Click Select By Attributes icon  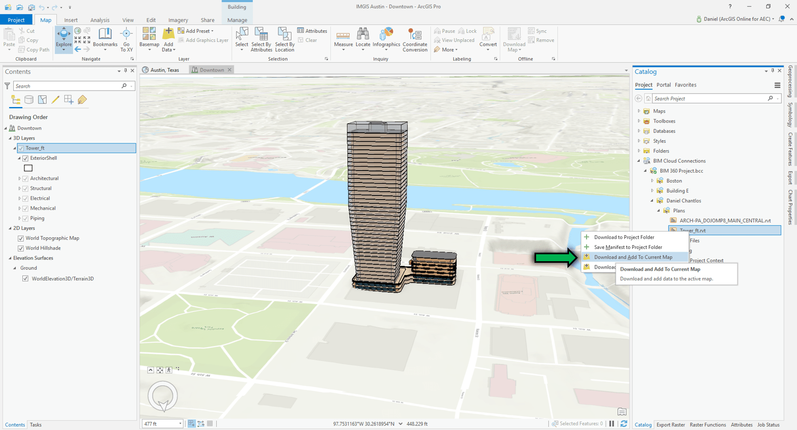coord(261,35)
